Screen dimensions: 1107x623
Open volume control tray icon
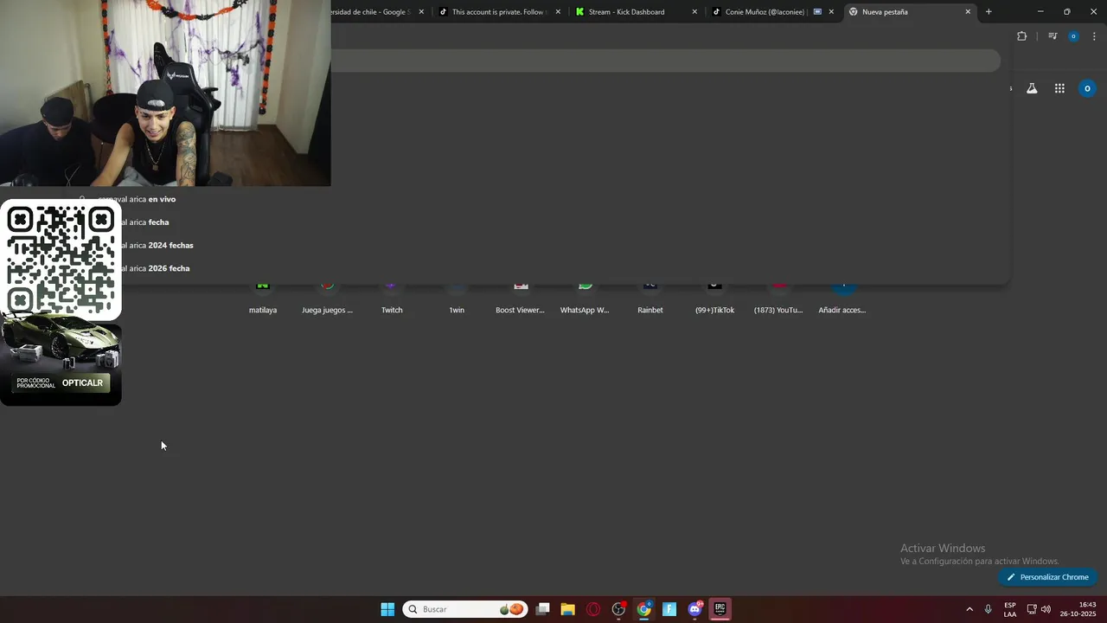(x=1046, y=609)
